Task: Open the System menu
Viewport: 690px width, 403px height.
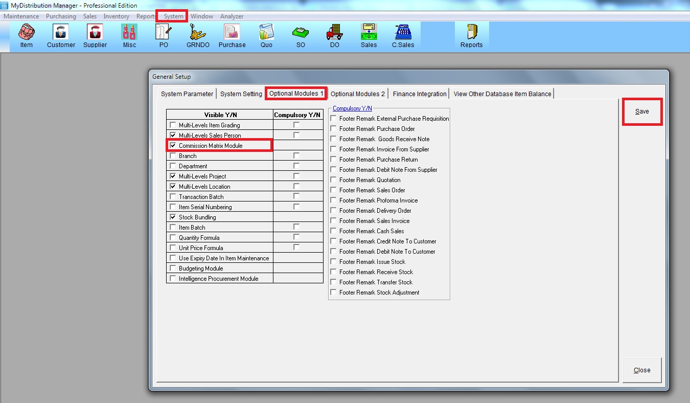Action: [173, 16]
